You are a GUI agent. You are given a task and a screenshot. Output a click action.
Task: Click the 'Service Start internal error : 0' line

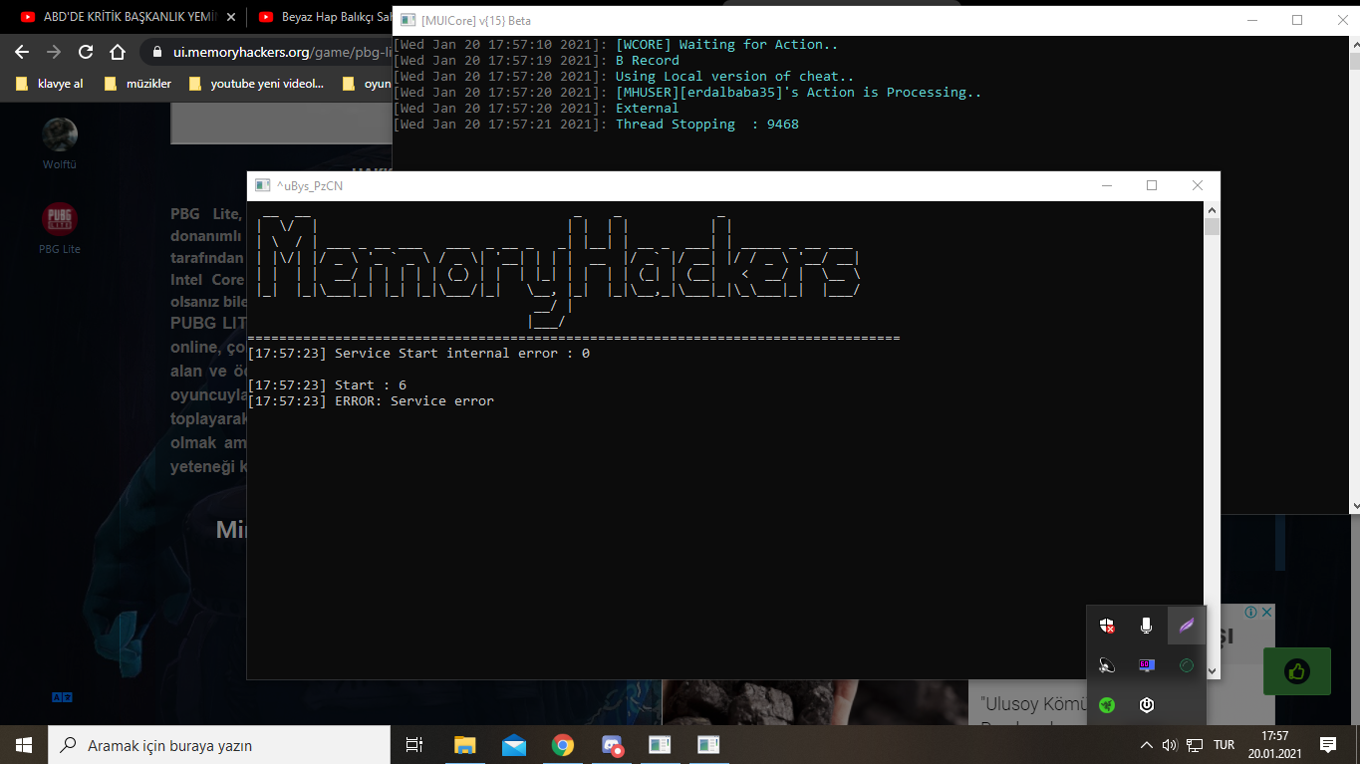click(x=462, y=354)
